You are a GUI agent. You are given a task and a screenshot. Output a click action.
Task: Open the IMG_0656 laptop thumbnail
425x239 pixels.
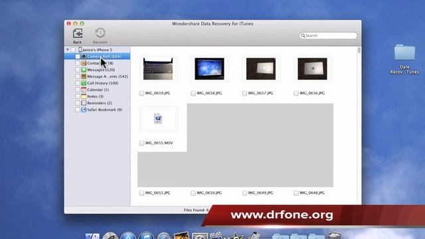pos(312,68)
